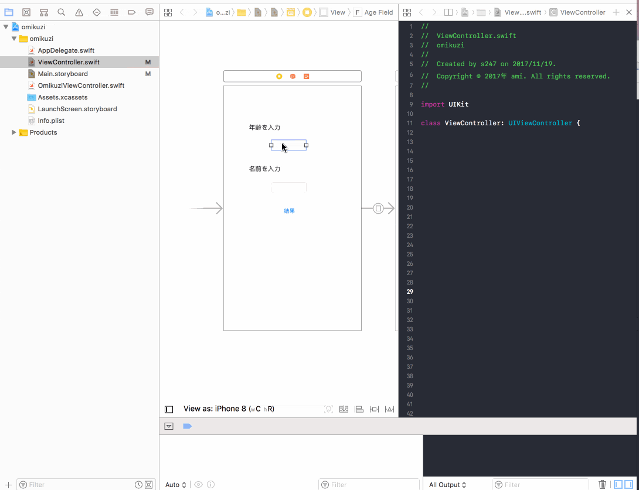This screenshot has height=490, width=639.
Task: Click the selected age text field
Action: (x=288, y=145)
